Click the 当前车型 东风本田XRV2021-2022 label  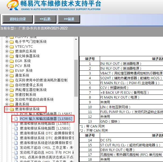[x=34, y=28]
